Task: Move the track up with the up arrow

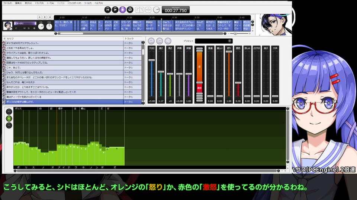Action: point(45,17)
